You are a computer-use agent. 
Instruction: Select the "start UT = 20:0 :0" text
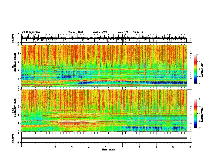tap(131, 32)
